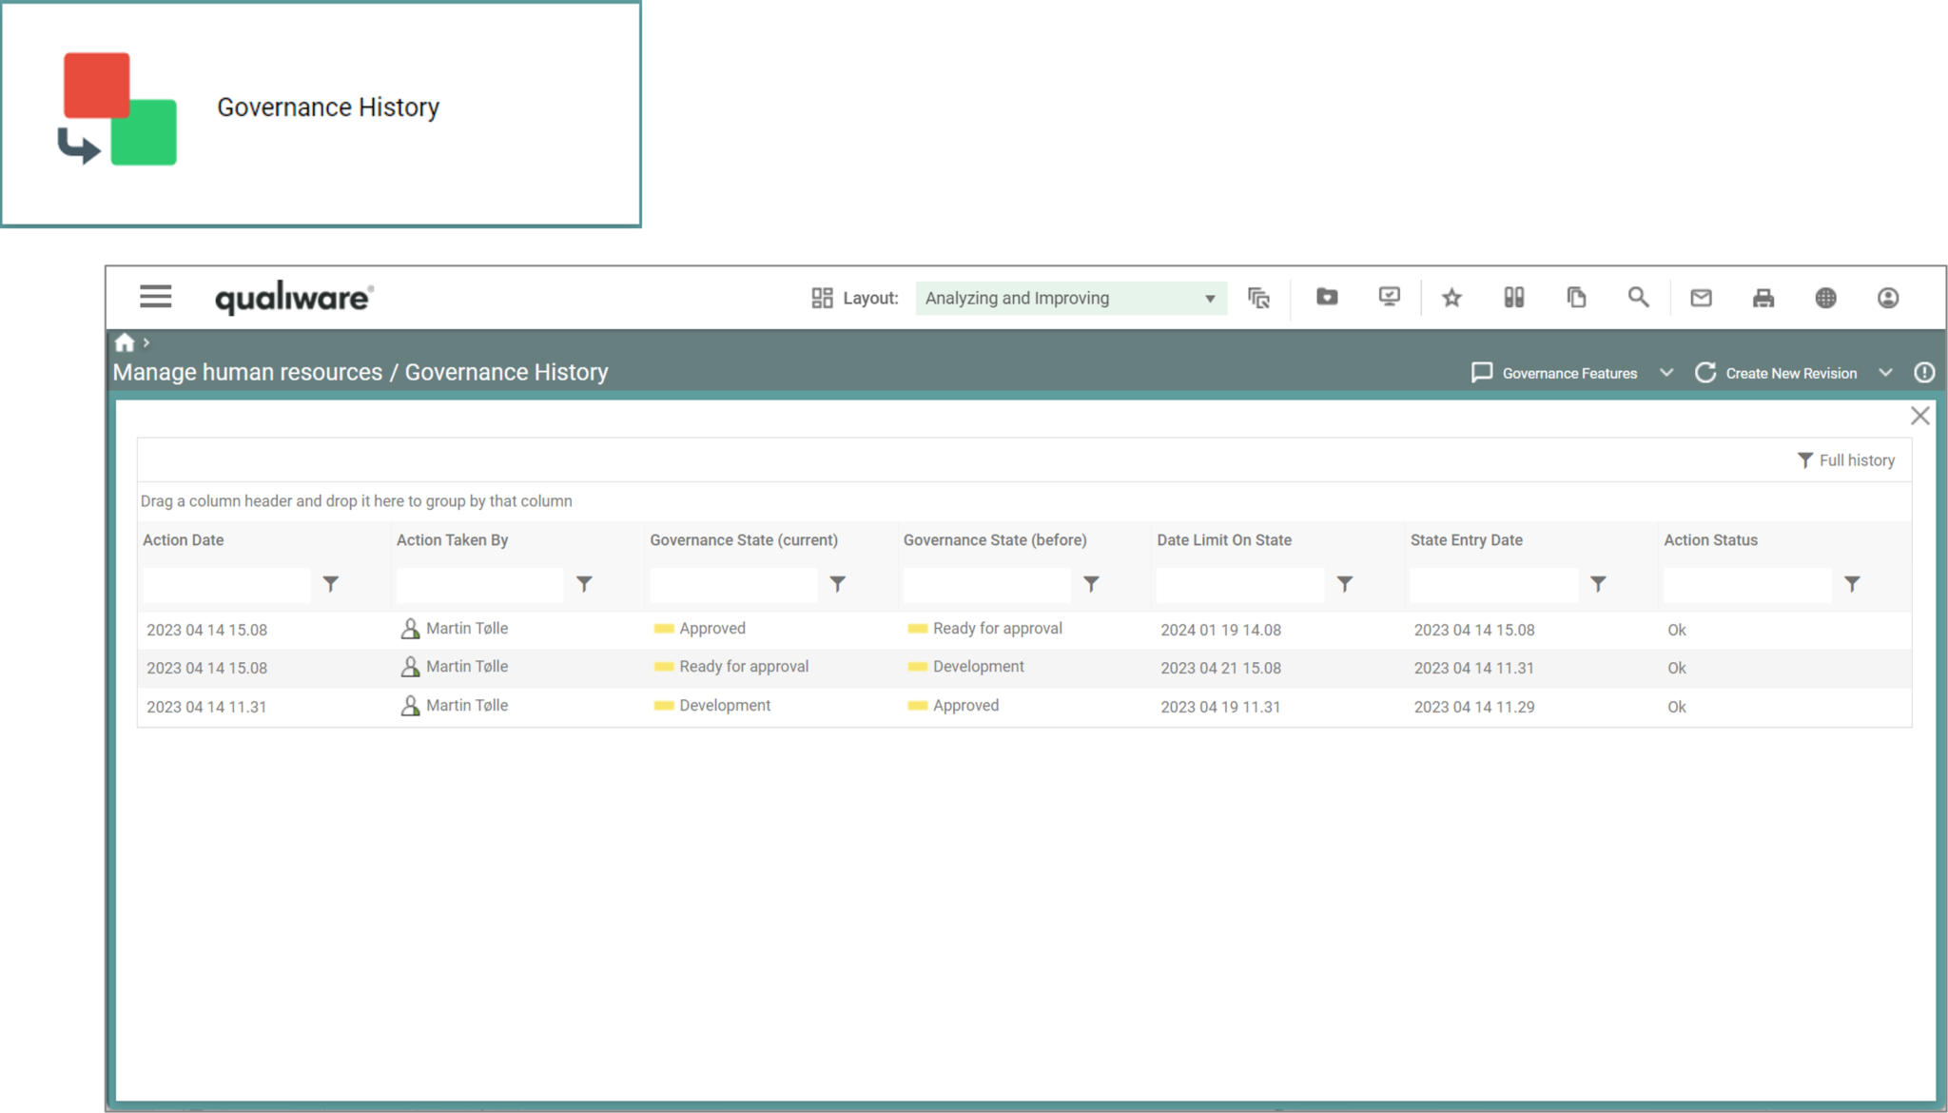This screenshot has width=1948, height=1113.
Task: Type in the Governance State (current) filter field
Action: (x=732, y=584)
